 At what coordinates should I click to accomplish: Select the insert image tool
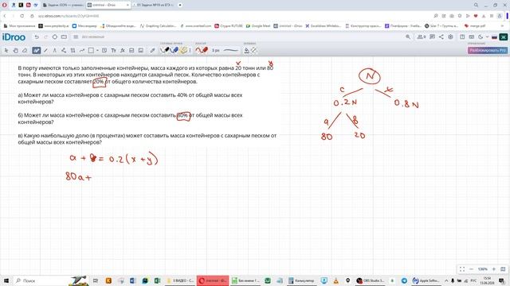point(141,50)
